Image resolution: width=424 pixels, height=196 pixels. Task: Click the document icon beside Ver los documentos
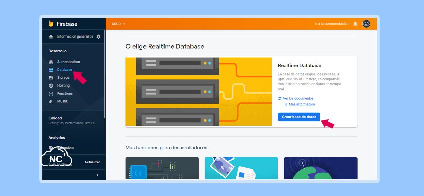pyautogui.click(x=280, y=98)
